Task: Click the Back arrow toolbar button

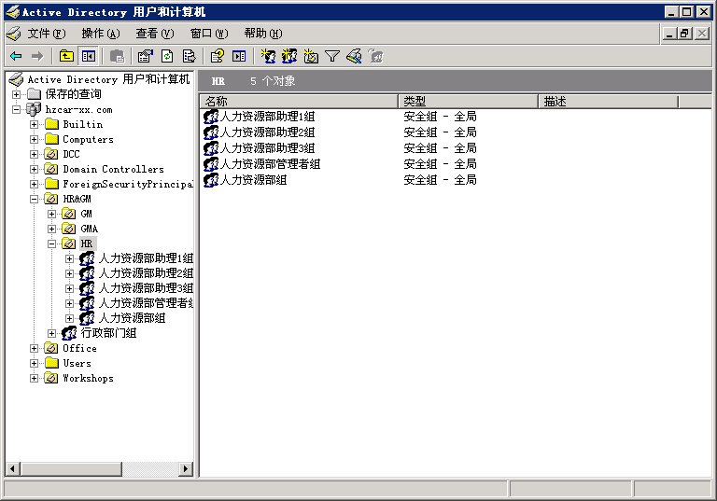Action: pos(16,57)
